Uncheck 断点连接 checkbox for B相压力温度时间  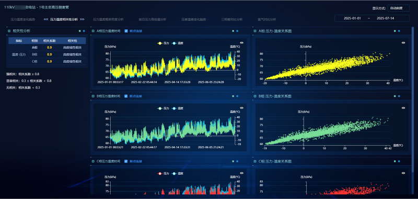(x=126, y=96)
